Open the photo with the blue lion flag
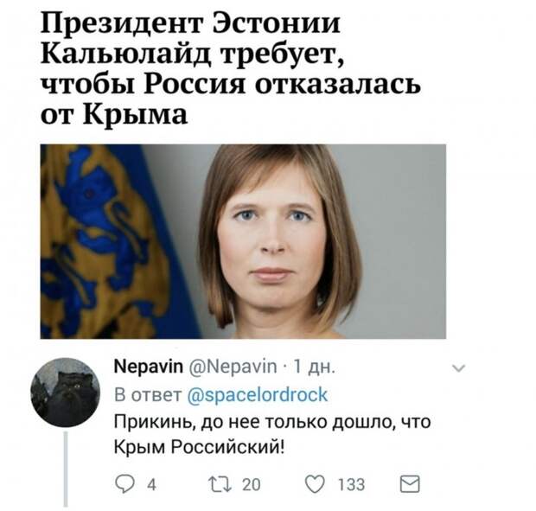Screen dimensions: 536x511 (243, 241)
